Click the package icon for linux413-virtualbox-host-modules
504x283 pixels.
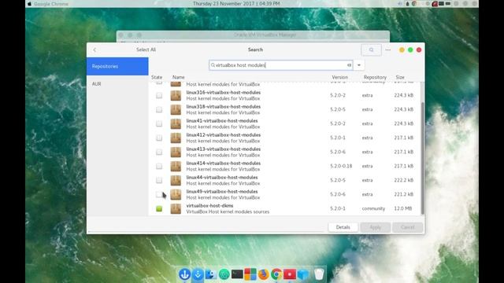click(x=176, y=152)
